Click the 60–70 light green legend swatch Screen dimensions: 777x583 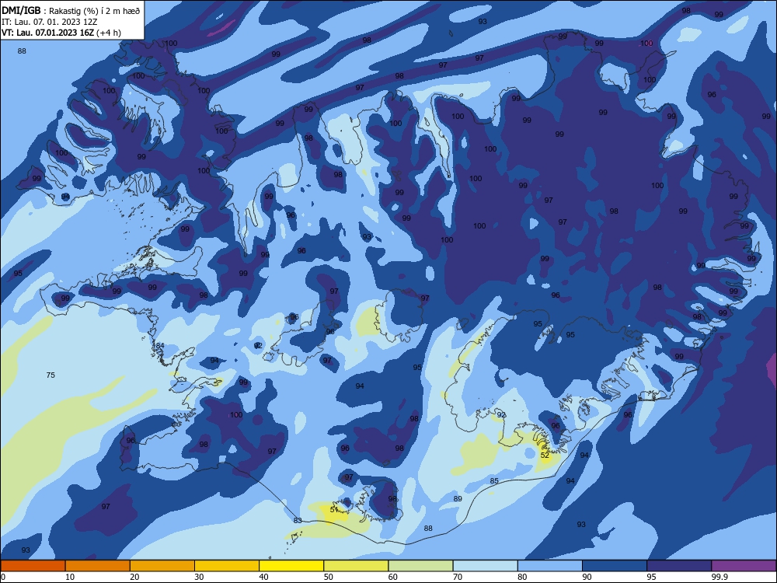pos(420,566)
